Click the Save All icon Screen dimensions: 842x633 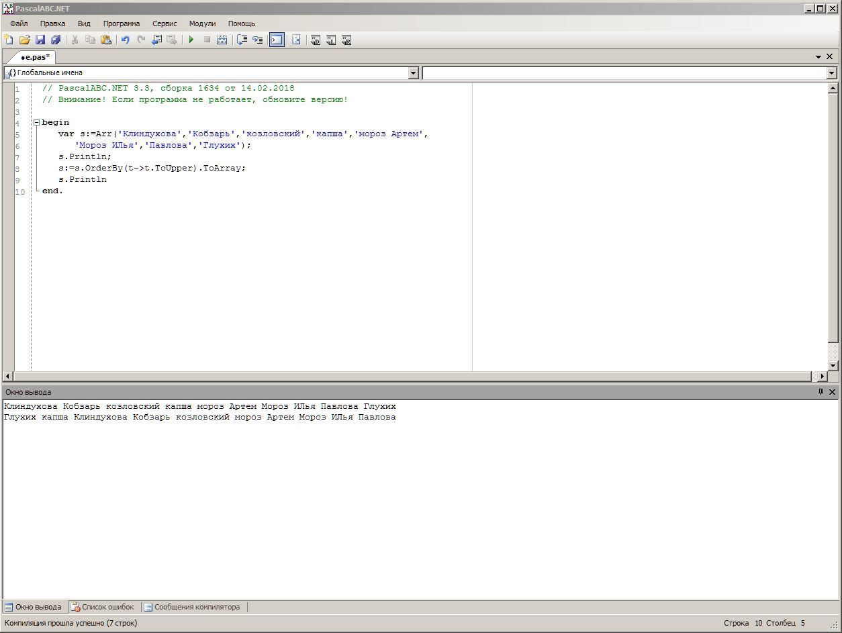(56, 40)
